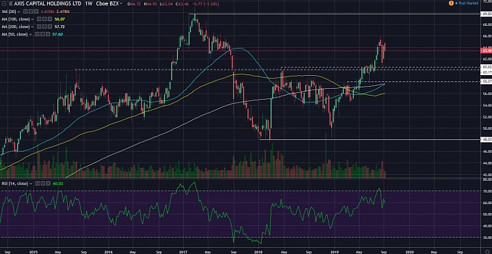This screenshot has width=492, height=254.
Task: Open settings for MA (100, close)
Action: [x=44, y=19]
